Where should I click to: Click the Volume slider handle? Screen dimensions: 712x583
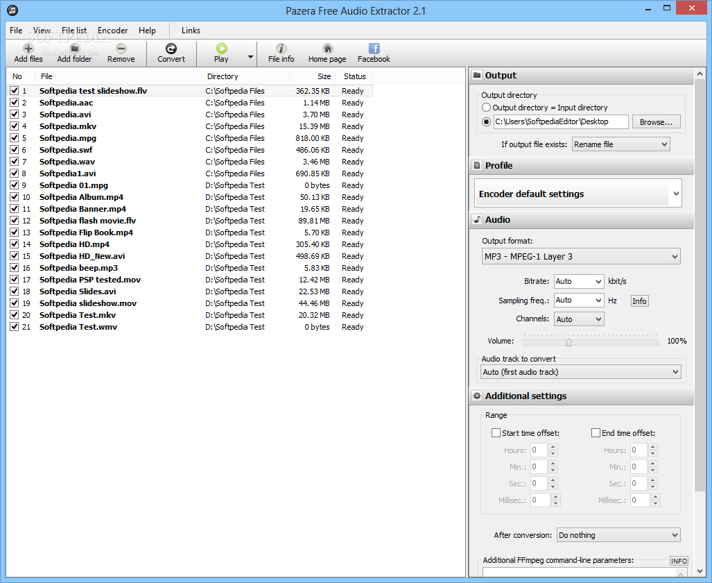(x=568, y=342)
